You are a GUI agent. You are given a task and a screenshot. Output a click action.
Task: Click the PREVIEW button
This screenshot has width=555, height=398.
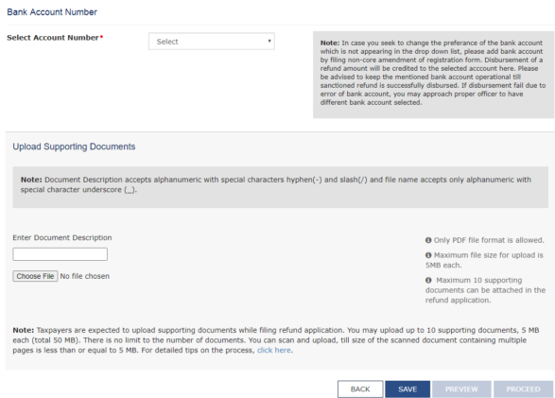tap(461, 389)
